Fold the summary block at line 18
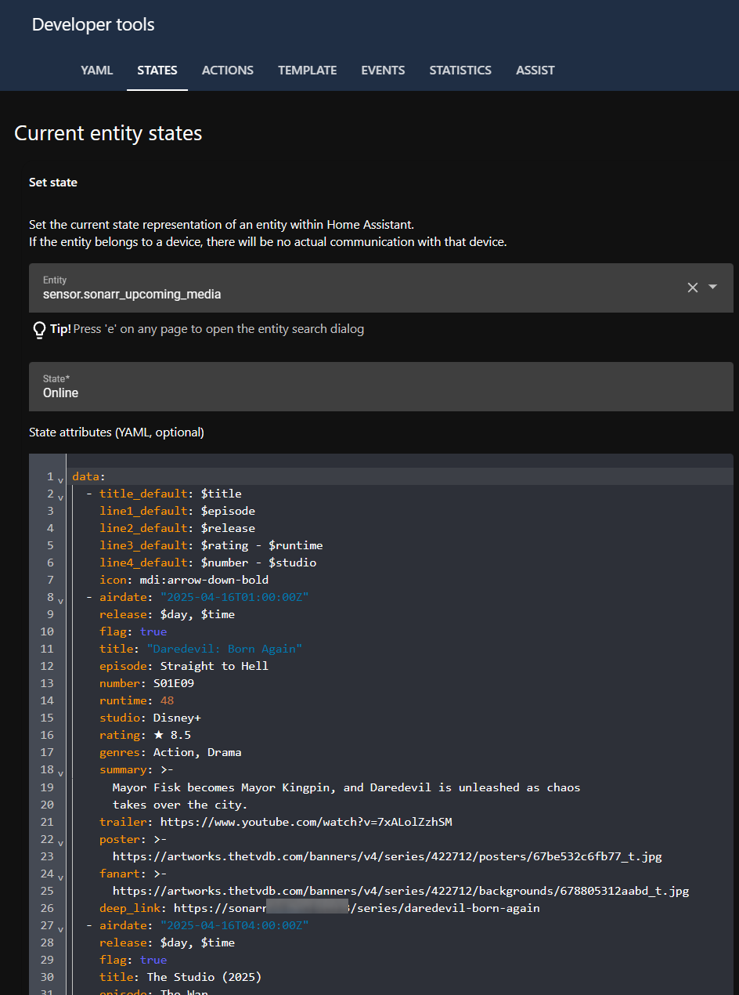 click(x=61, y=773)
